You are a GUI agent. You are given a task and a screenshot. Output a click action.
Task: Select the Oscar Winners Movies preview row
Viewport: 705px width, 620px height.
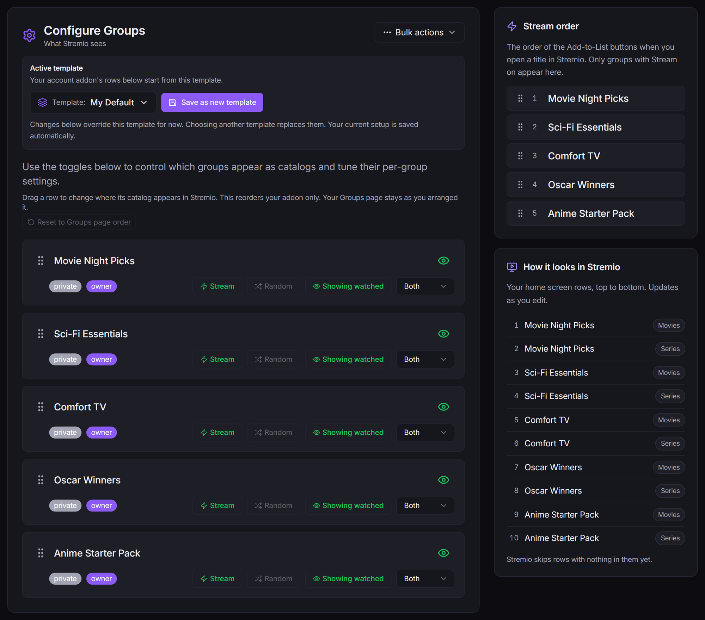[596, 467]
